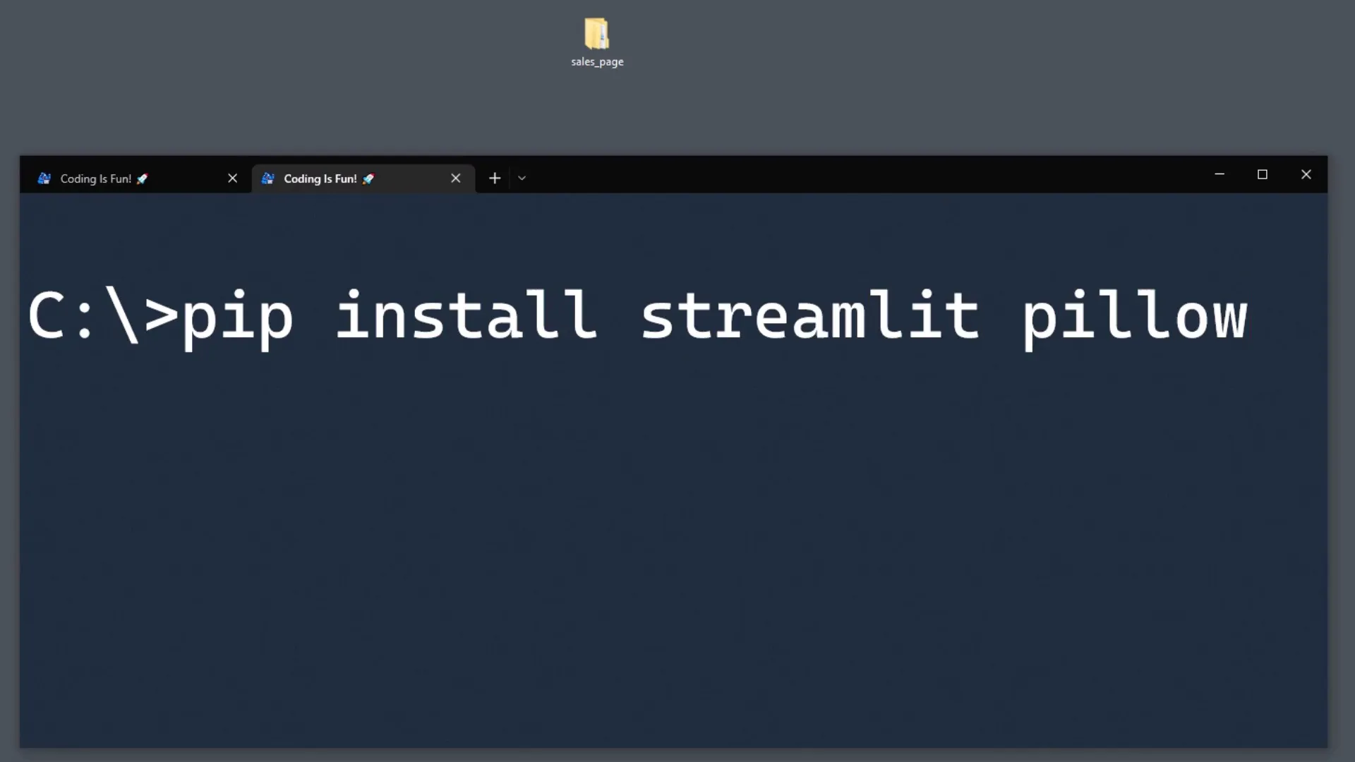Minimize the terminal window
The height and width of the screenshot is (762, 1355).
[x=1220, y=174]
